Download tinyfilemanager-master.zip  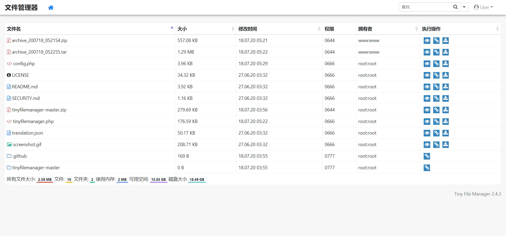[446, 110]
